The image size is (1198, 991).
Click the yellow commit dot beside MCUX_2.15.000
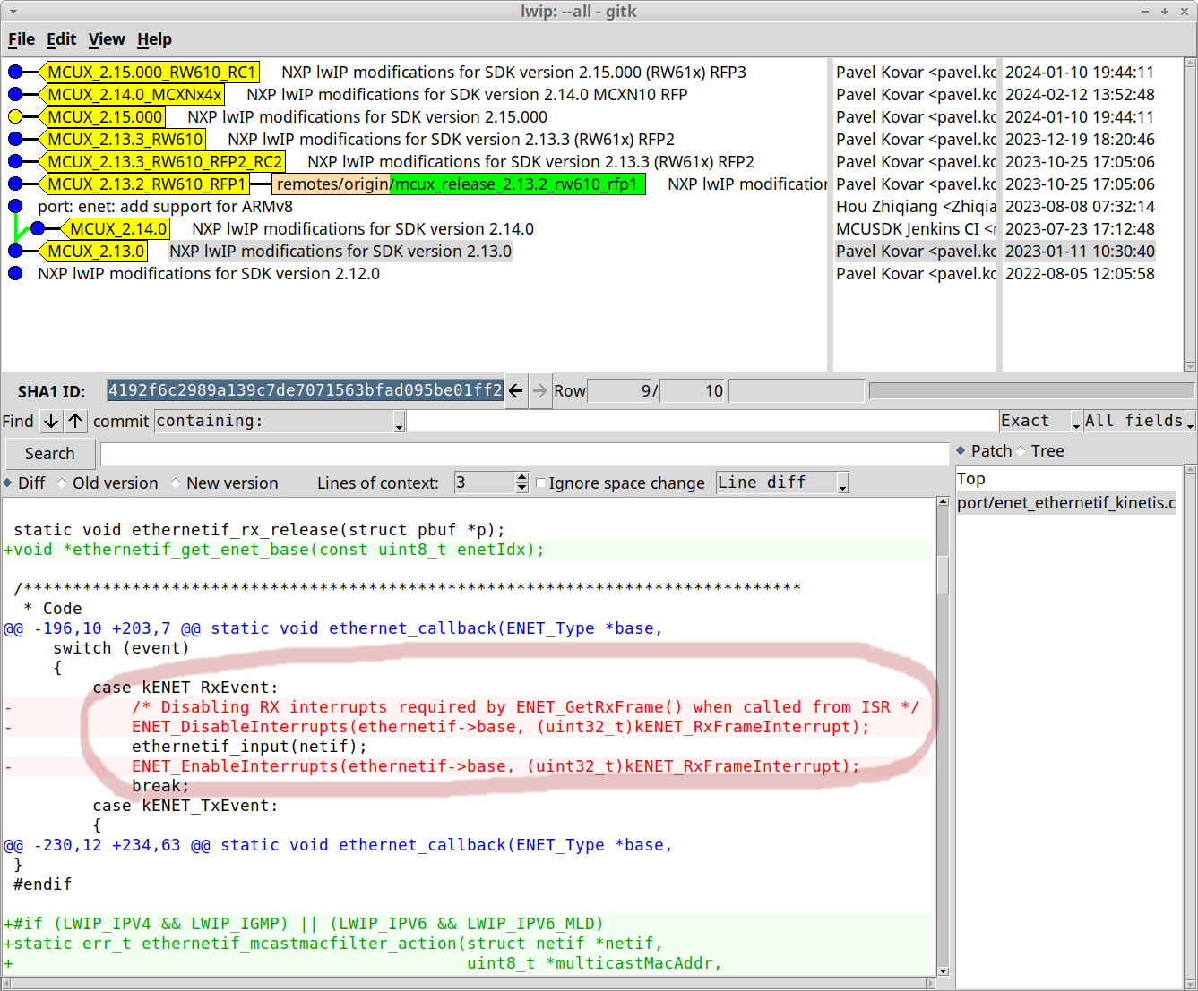[x=14, y=116]
